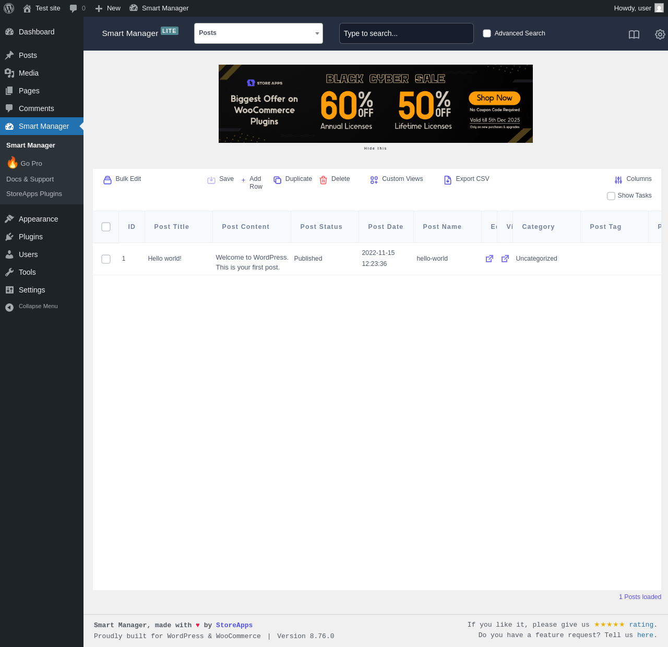Image resolution: width=668 pixels, height=647 pixels.
Task: Click the Export CSV file icon
Action: (x=448, y=180)
